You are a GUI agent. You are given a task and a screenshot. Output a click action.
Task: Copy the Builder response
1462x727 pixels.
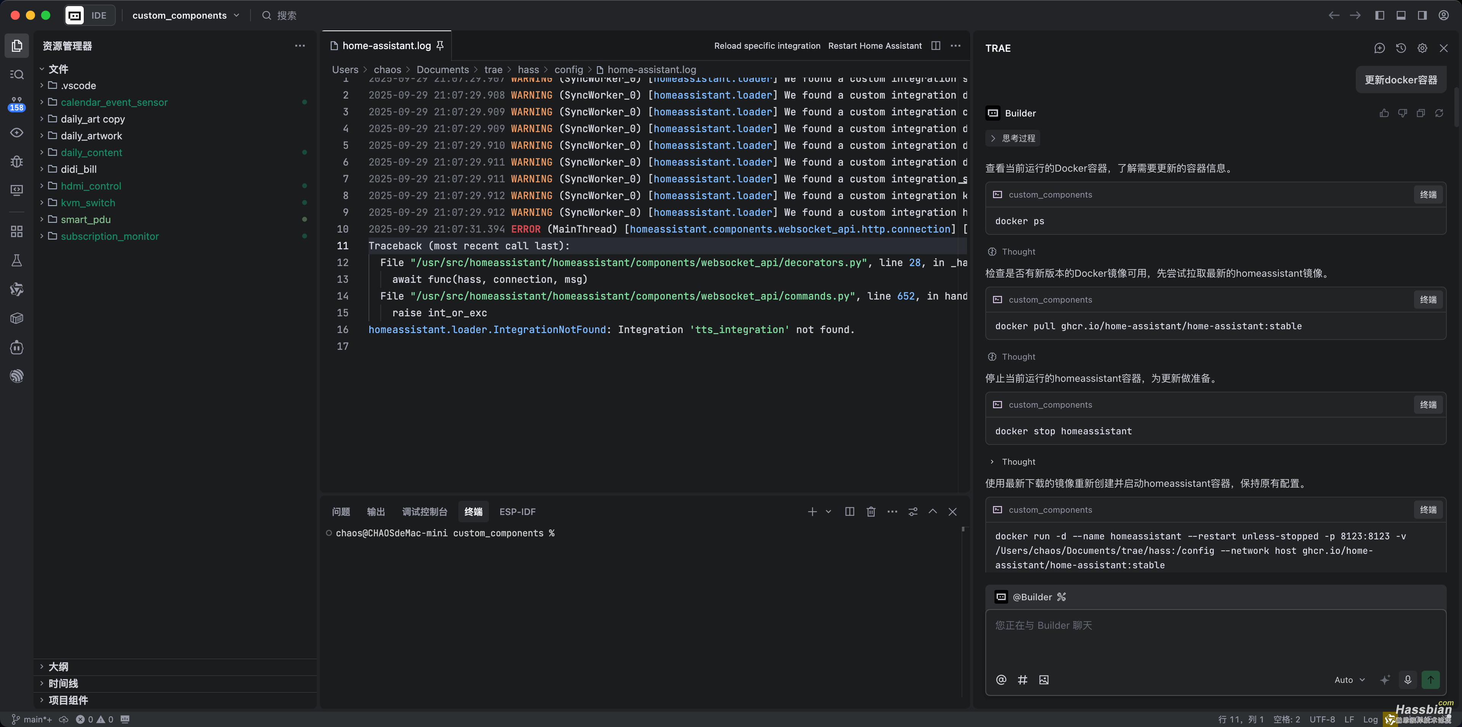1421,113
